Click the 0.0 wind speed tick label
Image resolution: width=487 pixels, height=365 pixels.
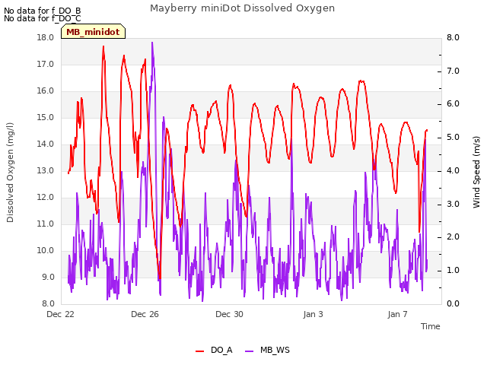click(453, 304)
